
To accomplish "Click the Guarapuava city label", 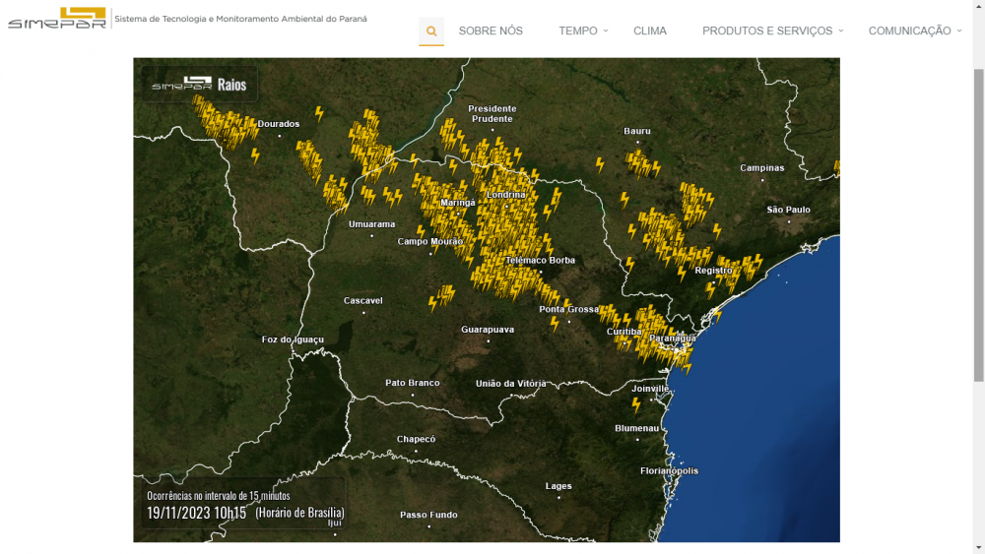I will click(x=488, y=330).
